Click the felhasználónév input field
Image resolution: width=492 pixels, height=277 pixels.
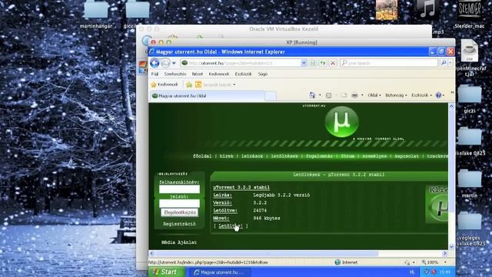click(179, 189)
